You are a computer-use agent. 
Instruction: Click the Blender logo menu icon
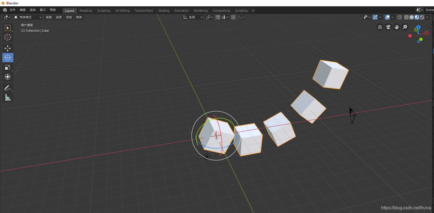click(5, 10)
